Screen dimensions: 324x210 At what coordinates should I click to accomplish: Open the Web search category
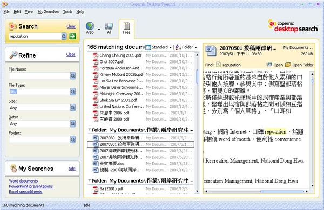(x=90, y=28)
